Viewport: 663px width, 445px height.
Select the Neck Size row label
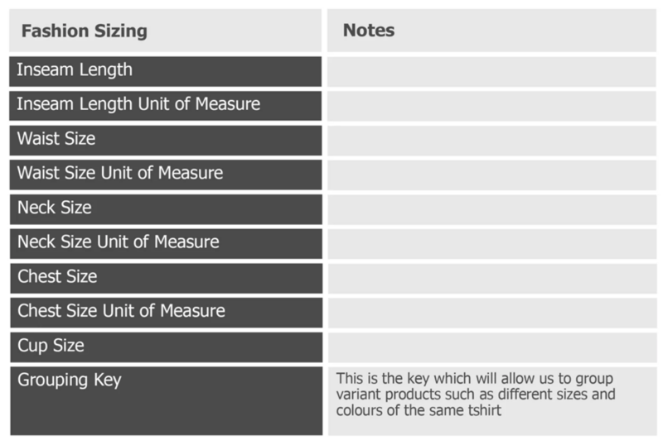[166, 209]
